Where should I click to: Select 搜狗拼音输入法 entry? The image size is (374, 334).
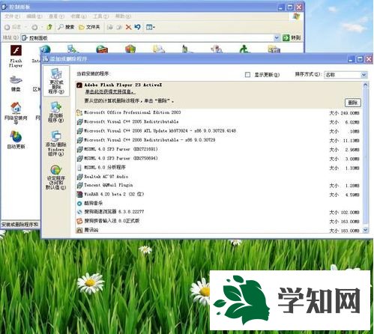coord(218,221)
